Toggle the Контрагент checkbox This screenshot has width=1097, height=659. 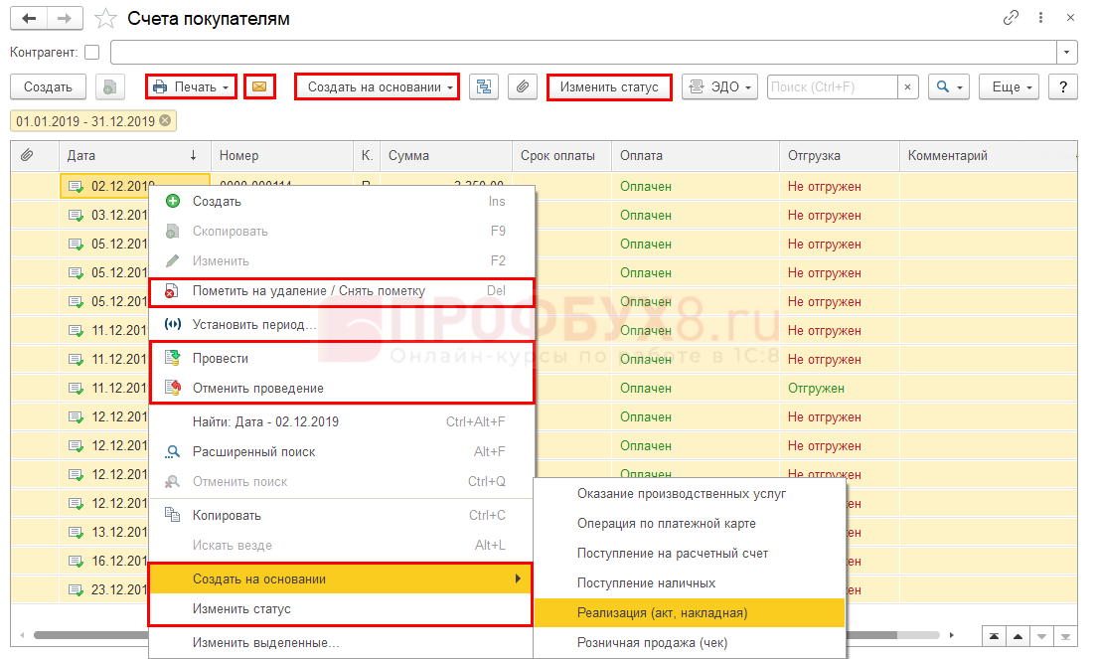(92, 53)
